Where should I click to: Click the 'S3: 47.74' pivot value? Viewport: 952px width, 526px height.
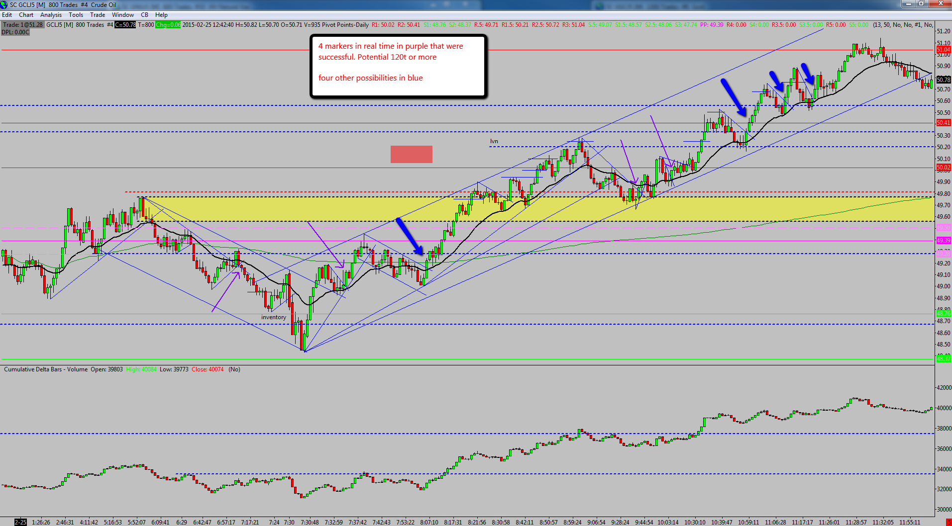pyautogui.click(x=686, y=25)
